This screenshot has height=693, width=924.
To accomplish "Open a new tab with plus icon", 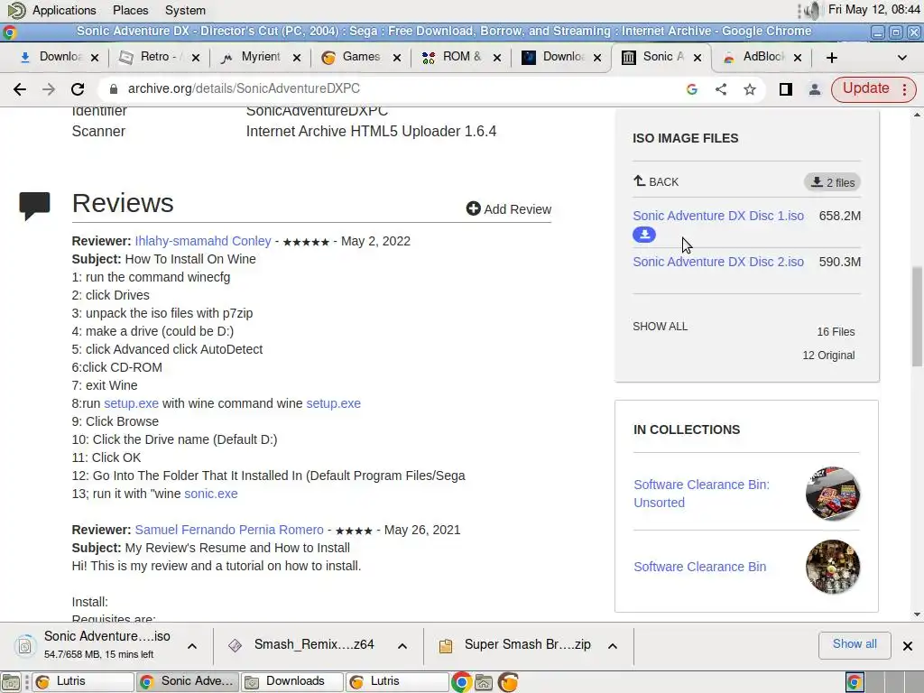I will coord(831,58).
